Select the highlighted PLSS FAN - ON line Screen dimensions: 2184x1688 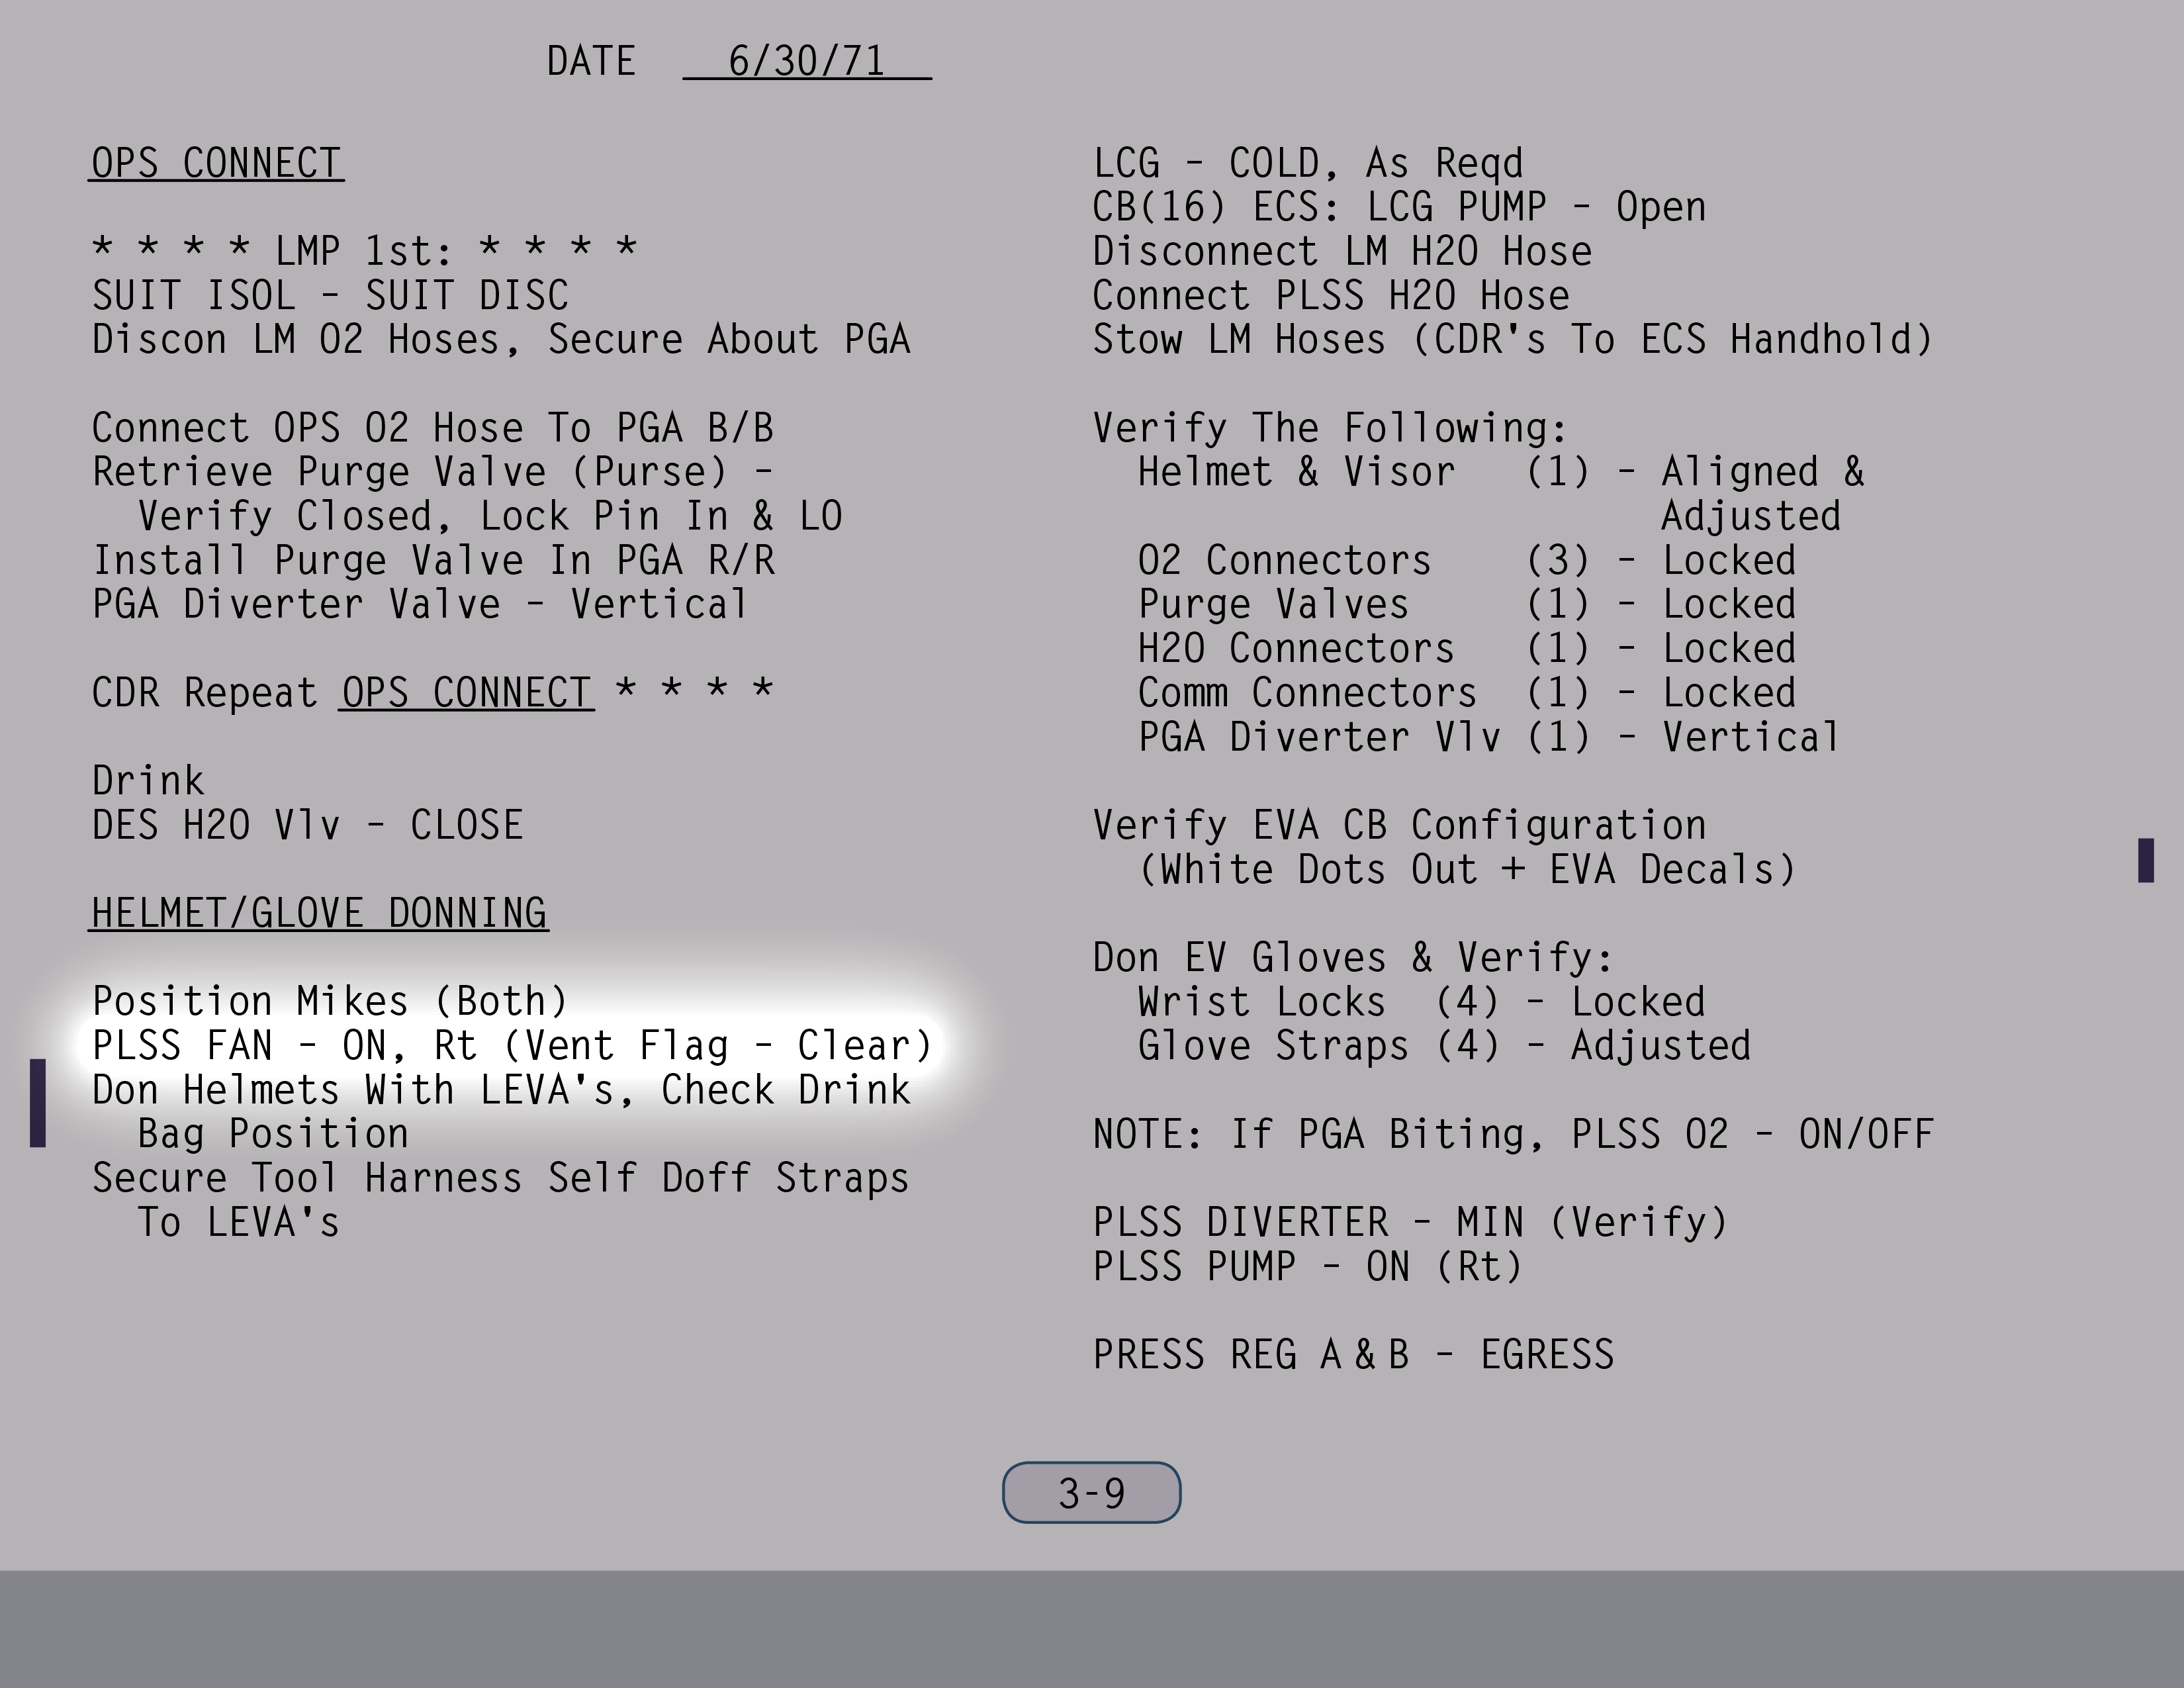(x=512, y=1046)
